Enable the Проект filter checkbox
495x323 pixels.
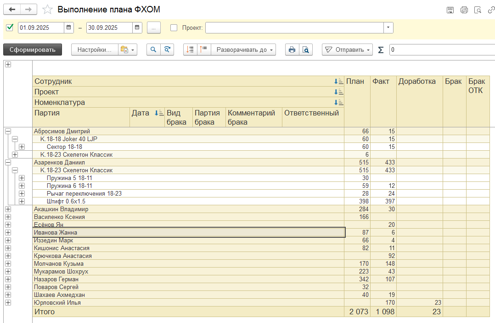click(x=174, y=27)
